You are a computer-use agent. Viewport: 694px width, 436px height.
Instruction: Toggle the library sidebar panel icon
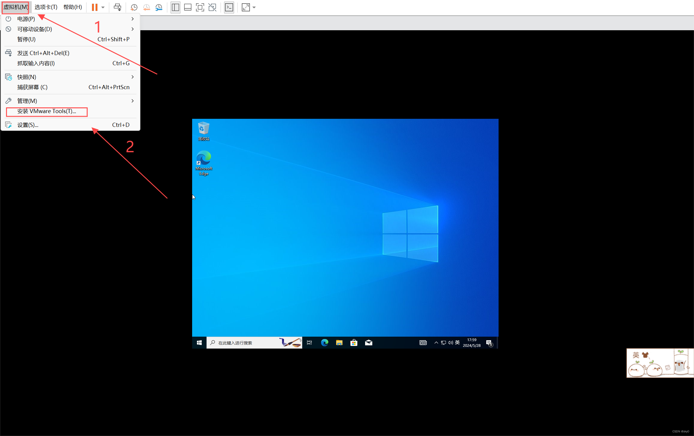point(175,7)
